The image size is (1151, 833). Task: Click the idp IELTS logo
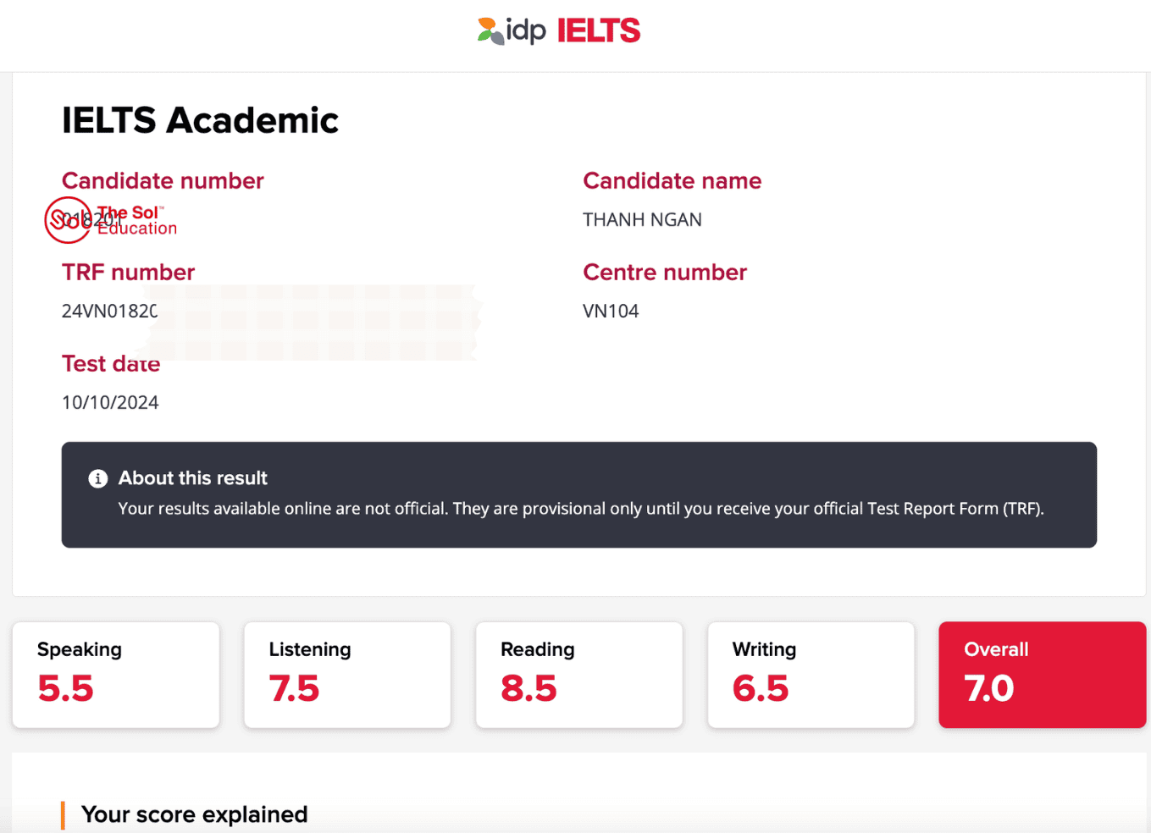click(559, 31)
